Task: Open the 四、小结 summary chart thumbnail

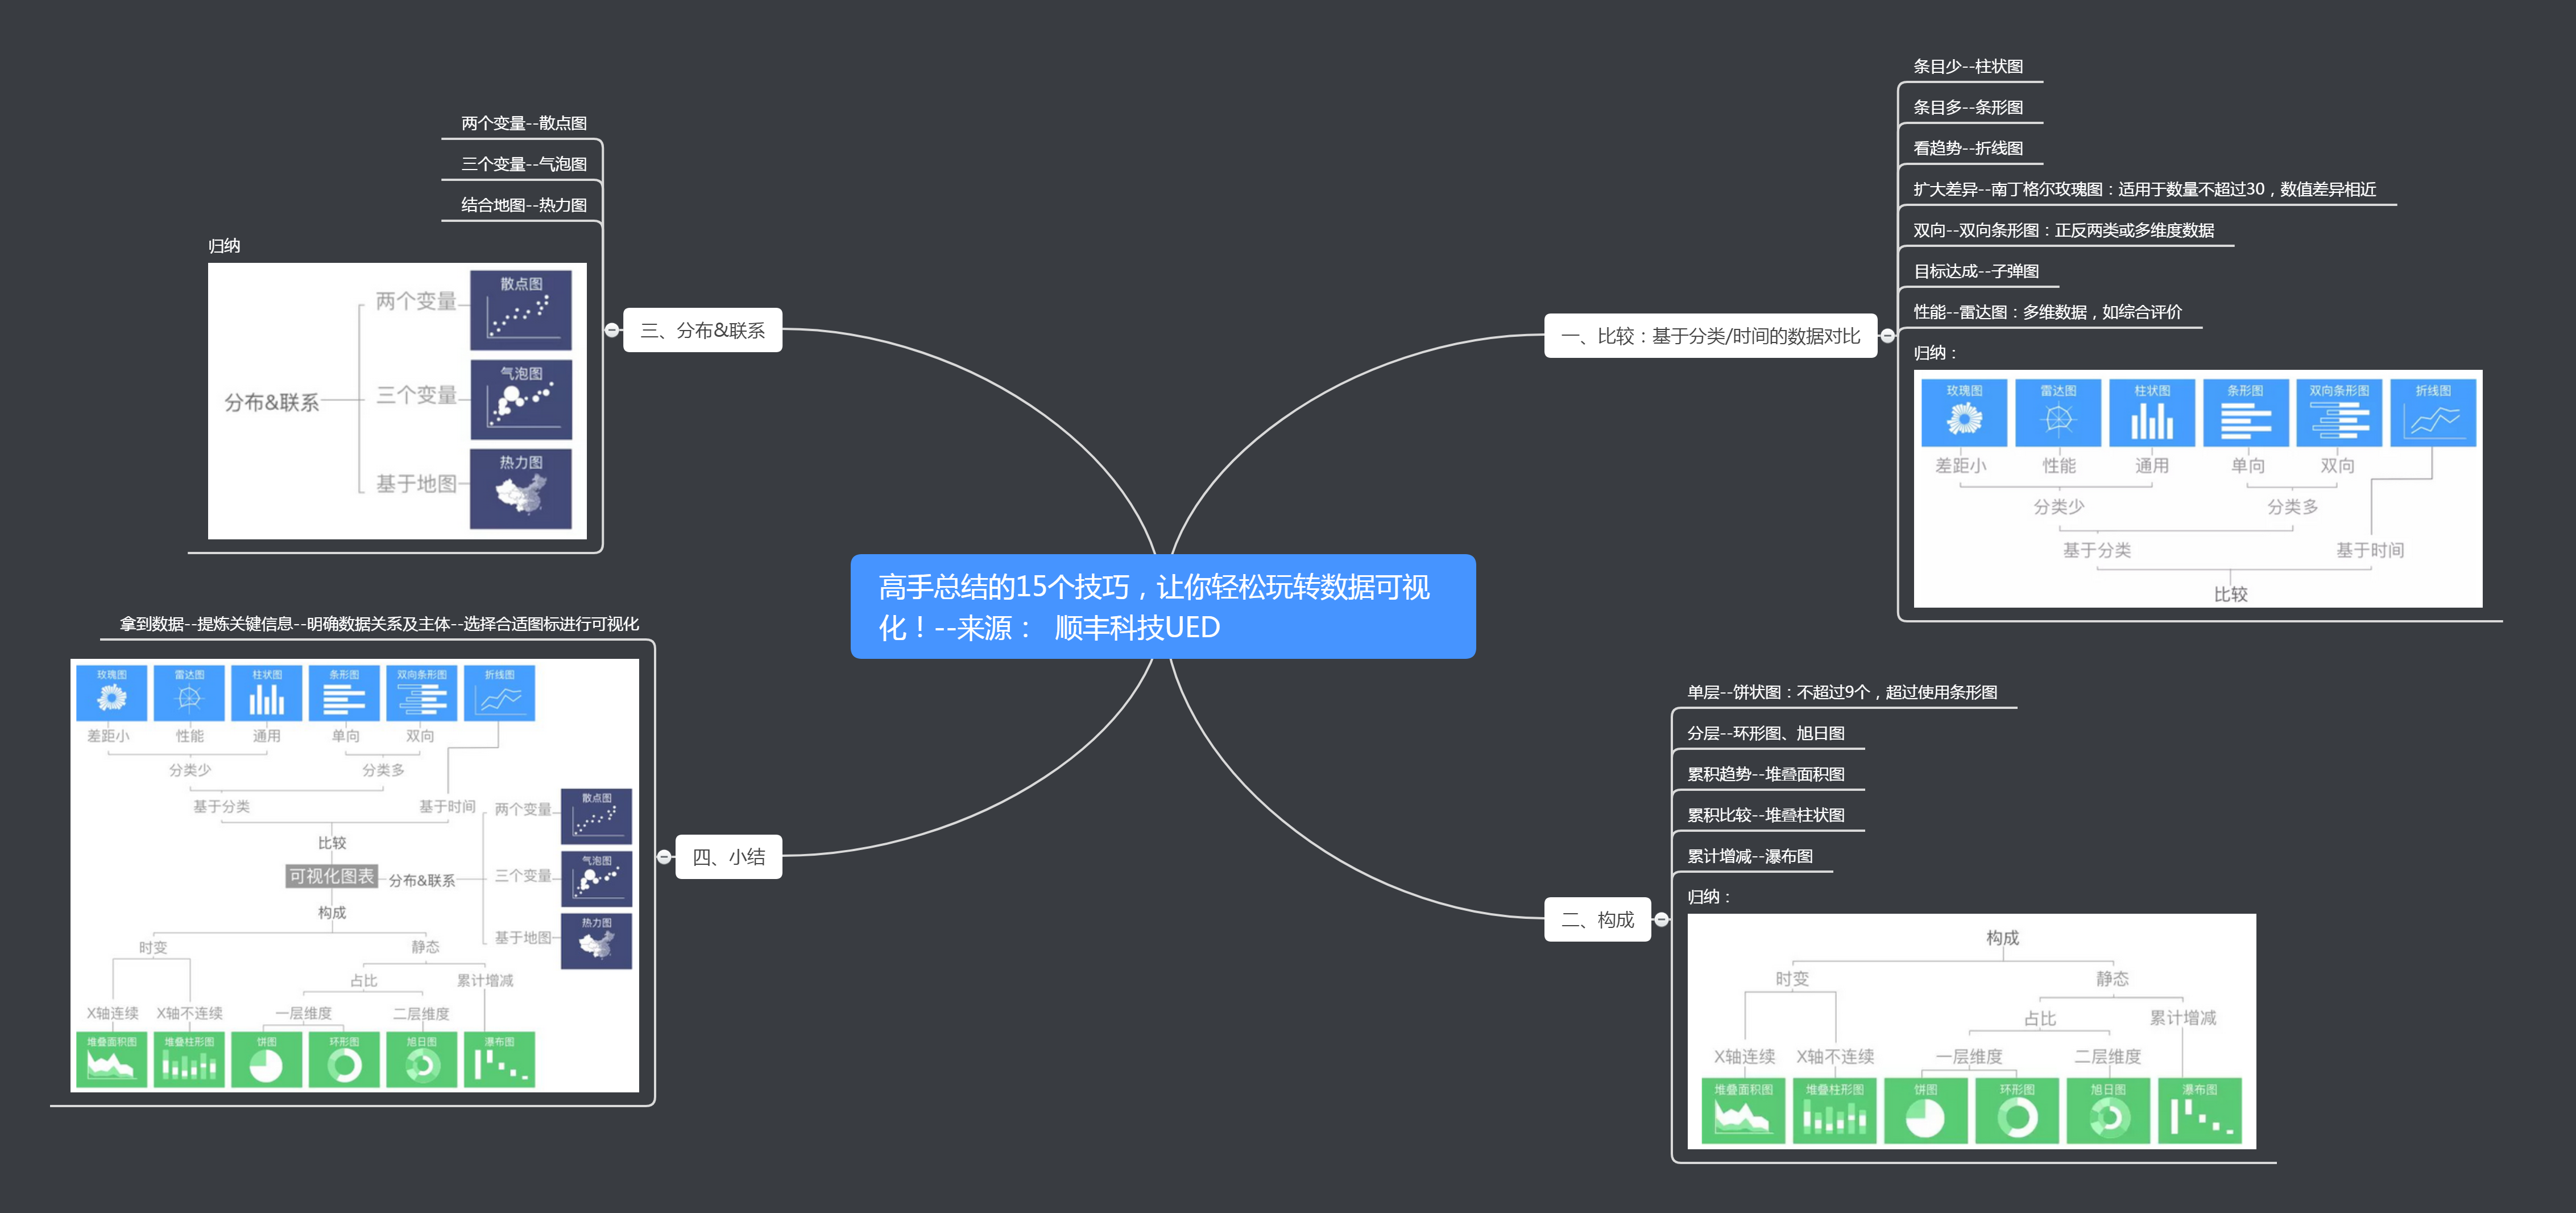Action: (355, 874)
